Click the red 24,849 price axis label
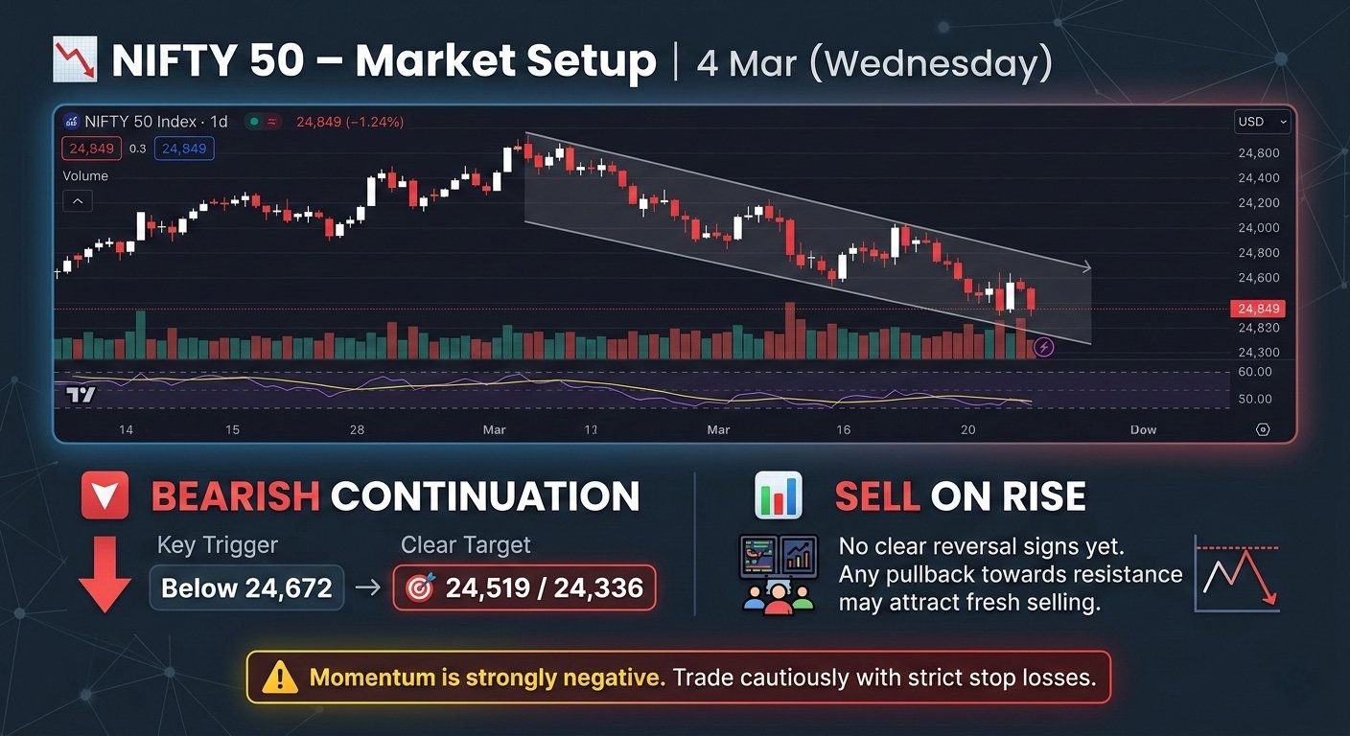The image size is (1350, 736). pyautogui.click(x=1260, y=309)
